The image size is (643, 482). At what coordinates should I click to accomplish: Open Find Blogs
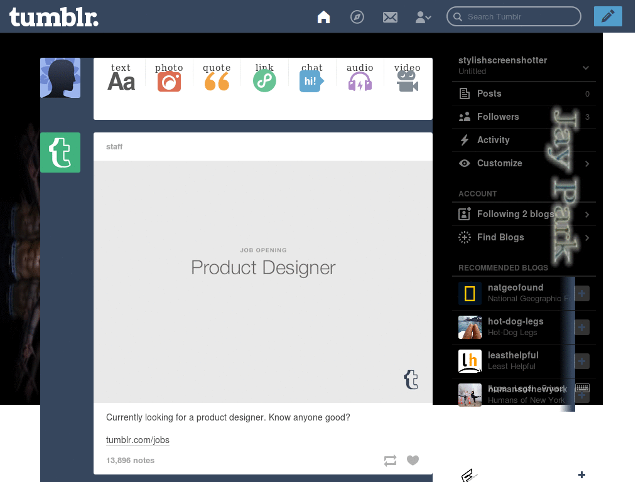click(524, 237)
